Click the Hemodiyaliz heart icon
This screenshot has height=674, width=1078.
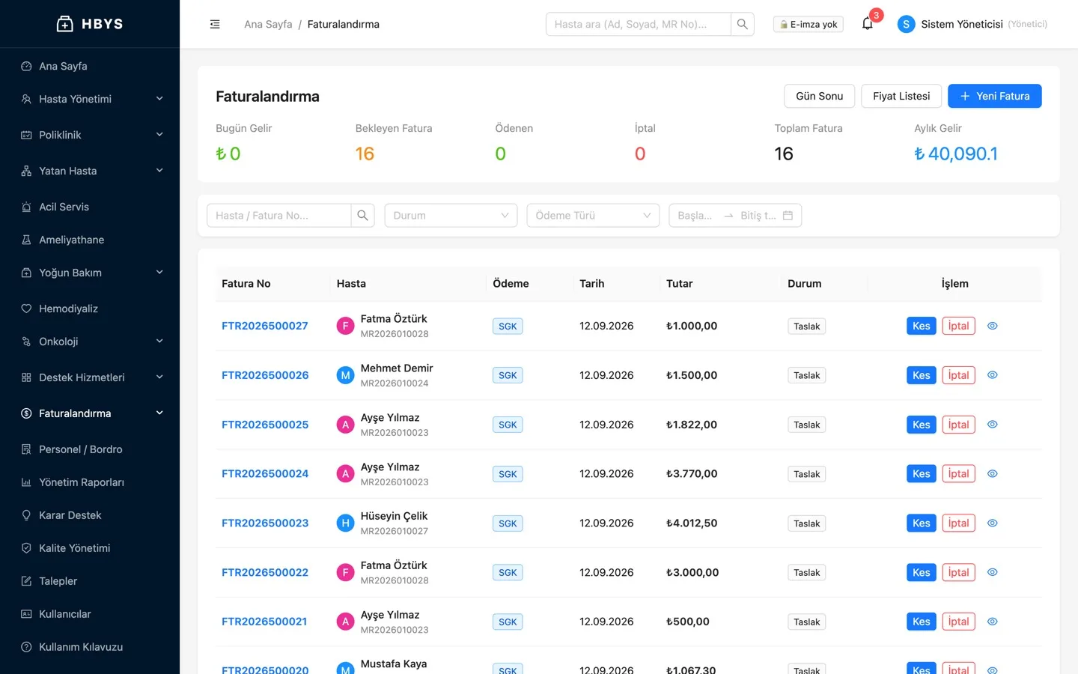26,309
